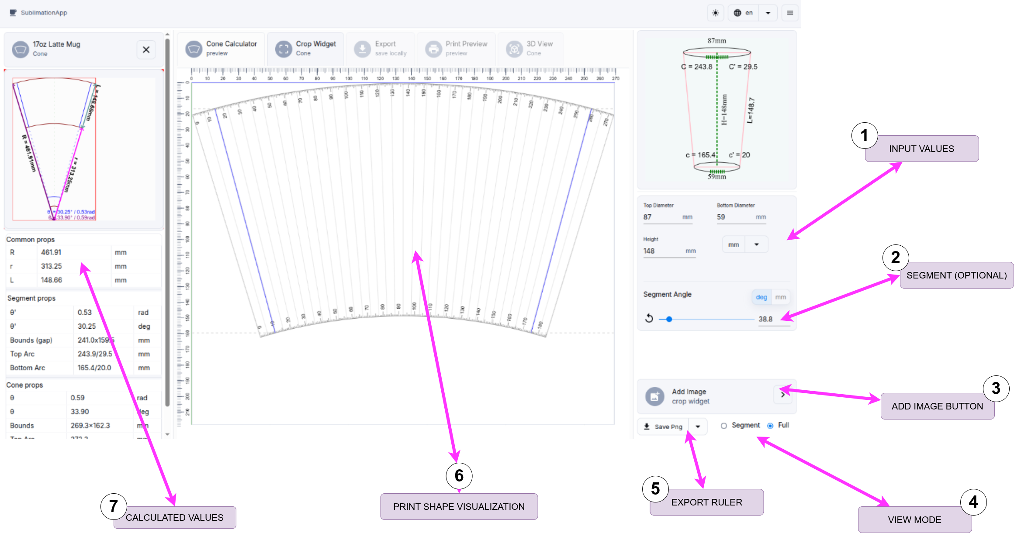Switch to the Crop Widget tab
Image resolution: width=1014 pixels, height=533 pixels.
coord(306,48)
